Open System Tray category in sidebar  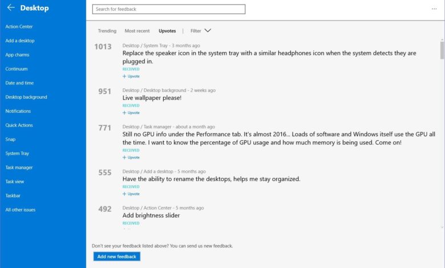[x=17, y=153]
